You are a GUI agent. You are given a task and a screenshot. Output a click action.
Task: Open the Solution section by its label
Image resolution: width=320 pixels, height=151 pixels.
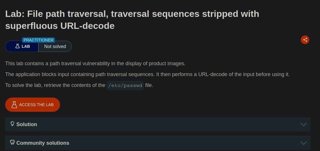coord(27,124)
